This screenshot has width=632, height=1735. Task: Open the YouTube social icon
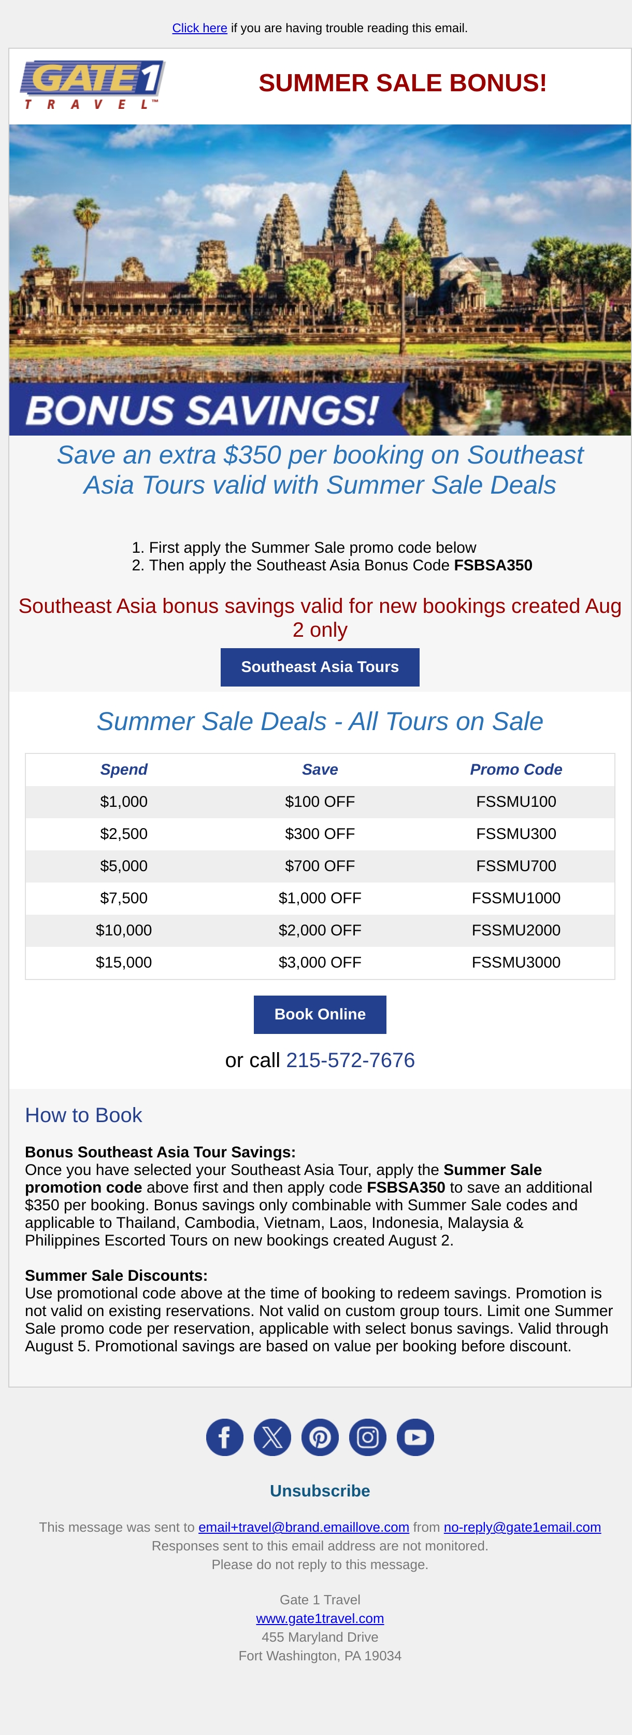[x=415, y=1437]
